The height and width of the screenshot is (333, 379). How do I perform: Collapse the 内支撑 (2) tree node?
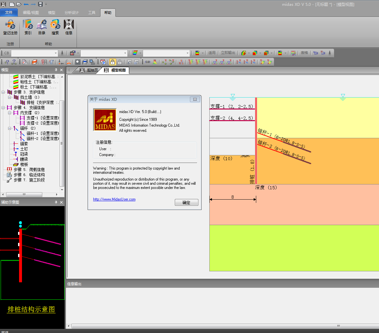[x=9, y=113]
